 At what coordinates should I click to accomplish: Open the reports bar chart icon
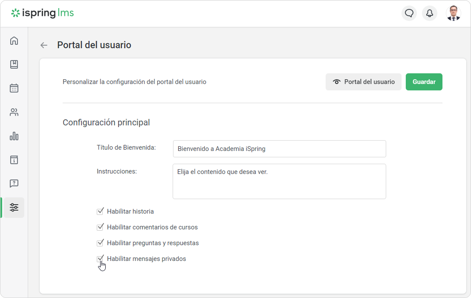tap(14, 136)
